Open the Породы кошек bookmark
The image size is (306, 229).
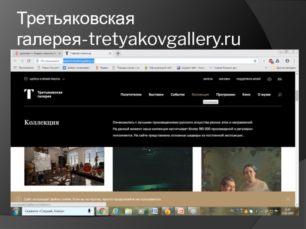click(x=126, y=68)
